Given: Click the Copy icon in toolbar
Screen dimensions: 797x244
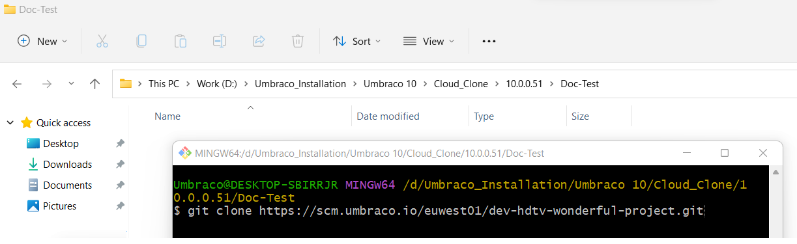Looking at the screenshot, I should pos(141,41).
